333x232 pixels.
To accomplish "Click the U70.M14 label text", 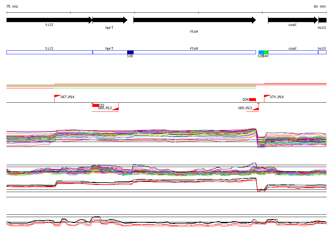I will click(277, 97).
